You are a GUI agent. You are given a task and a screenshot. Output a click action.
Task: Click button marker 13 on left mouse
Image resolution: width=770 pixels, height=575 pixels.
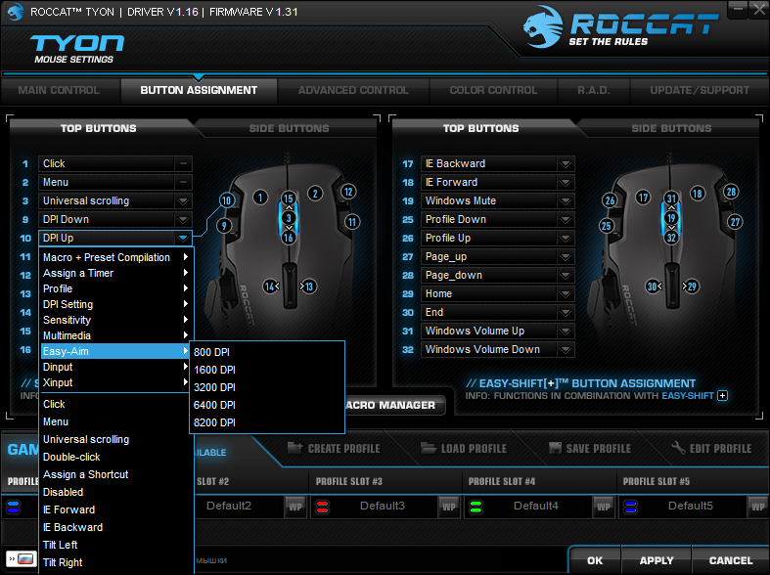pos(308,287)
